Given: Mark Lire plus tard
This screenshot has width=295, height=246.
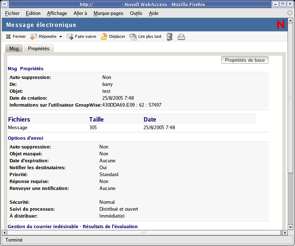Looking at the screenshot, I should [150, 36].
